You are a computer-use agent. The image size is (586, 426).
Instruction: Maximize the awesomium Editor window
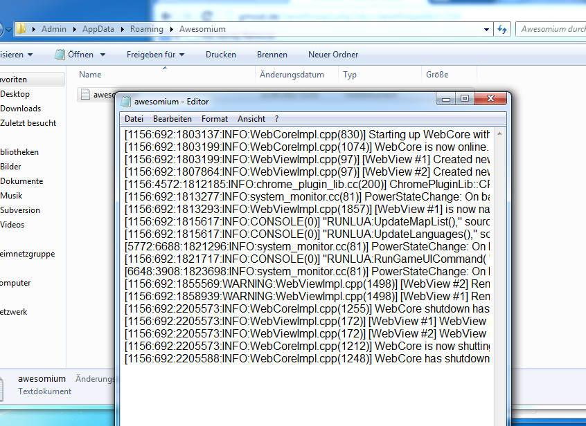pos(465,99)
